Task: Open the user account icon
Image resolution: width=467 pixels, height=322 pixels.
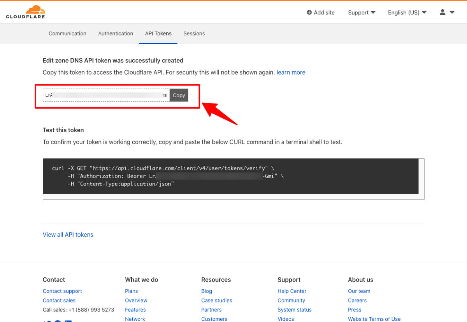Action: pos(442,12)
